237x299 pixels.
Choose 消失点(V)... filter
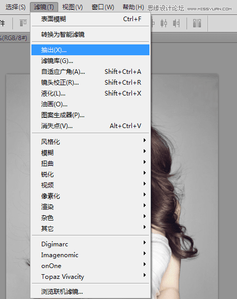coord(91,126)
